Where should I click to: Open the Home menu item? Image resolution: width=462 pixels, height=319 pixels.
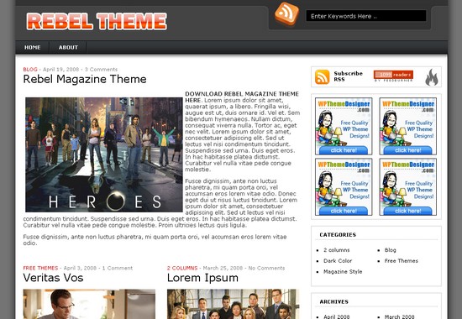click(x=33, y=47)
